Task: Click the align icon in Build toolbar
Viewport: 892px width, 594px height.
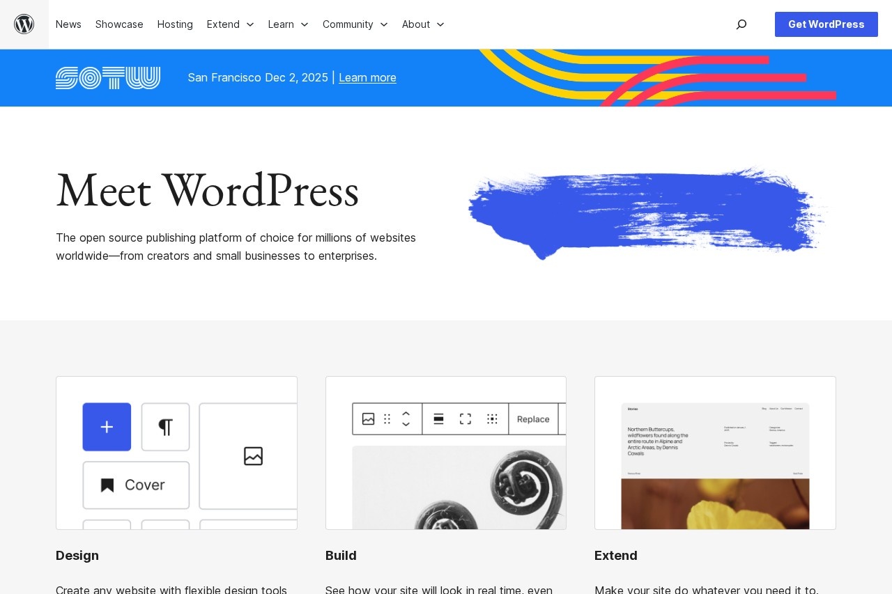Action: click(x=438, y=419)
